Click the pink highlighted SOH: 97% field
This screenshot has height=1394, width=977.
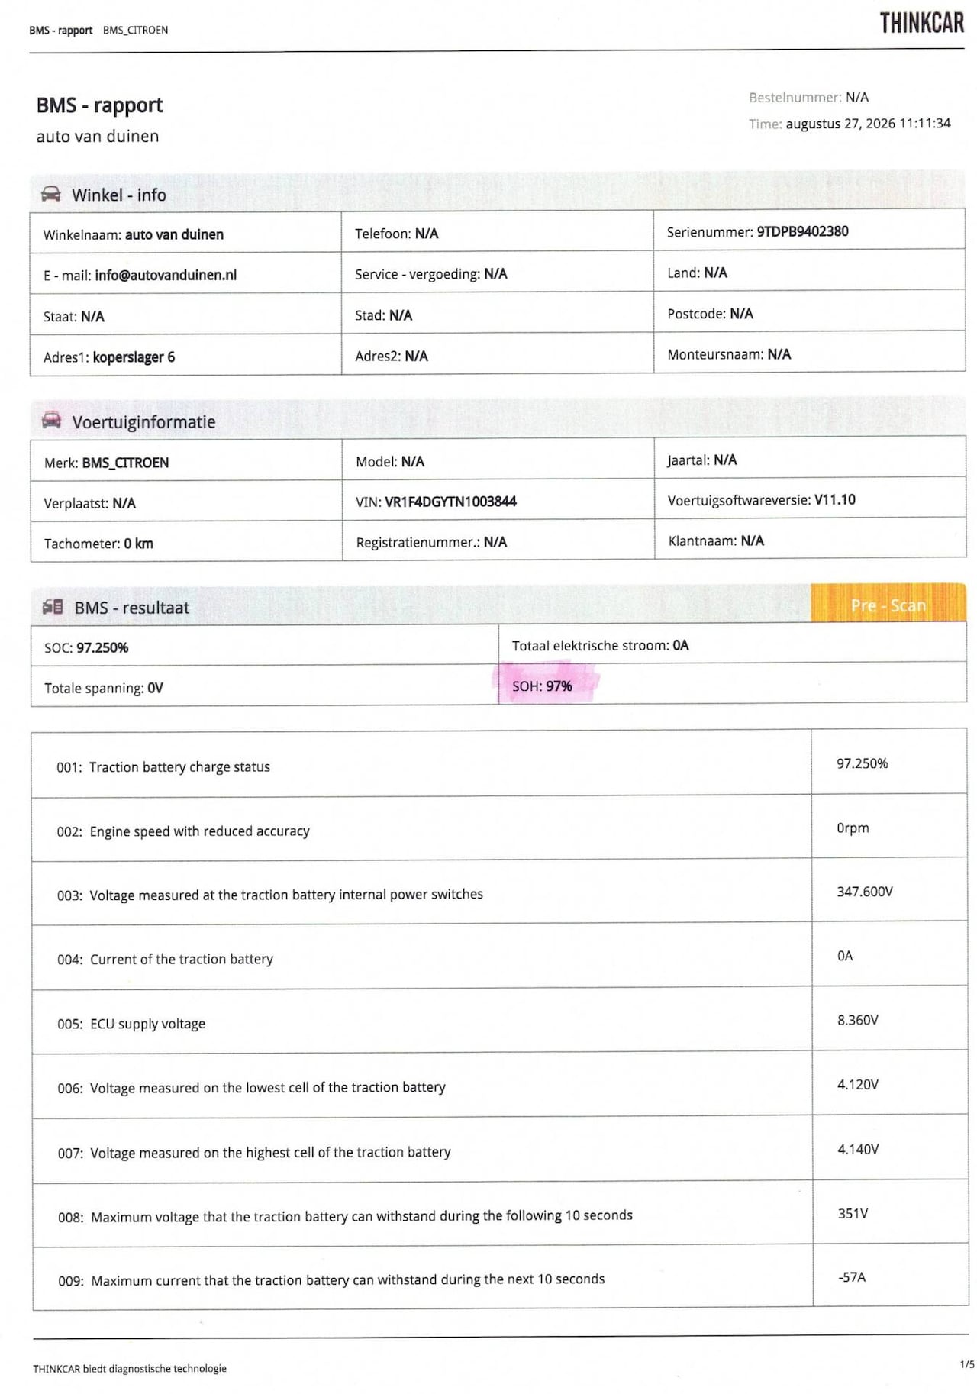(x=543, y=686)
